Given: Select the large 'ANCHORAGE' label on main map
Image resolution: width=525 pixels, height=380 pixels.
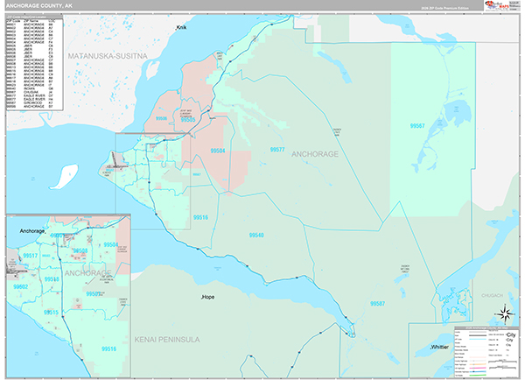Looking at the screenshot, I should [315, 154].
